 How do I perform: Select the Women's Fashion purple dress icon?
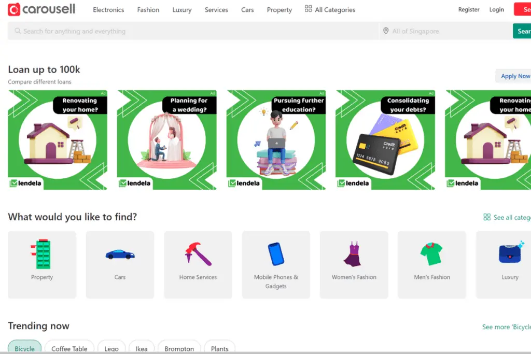[x=353, y=254]
